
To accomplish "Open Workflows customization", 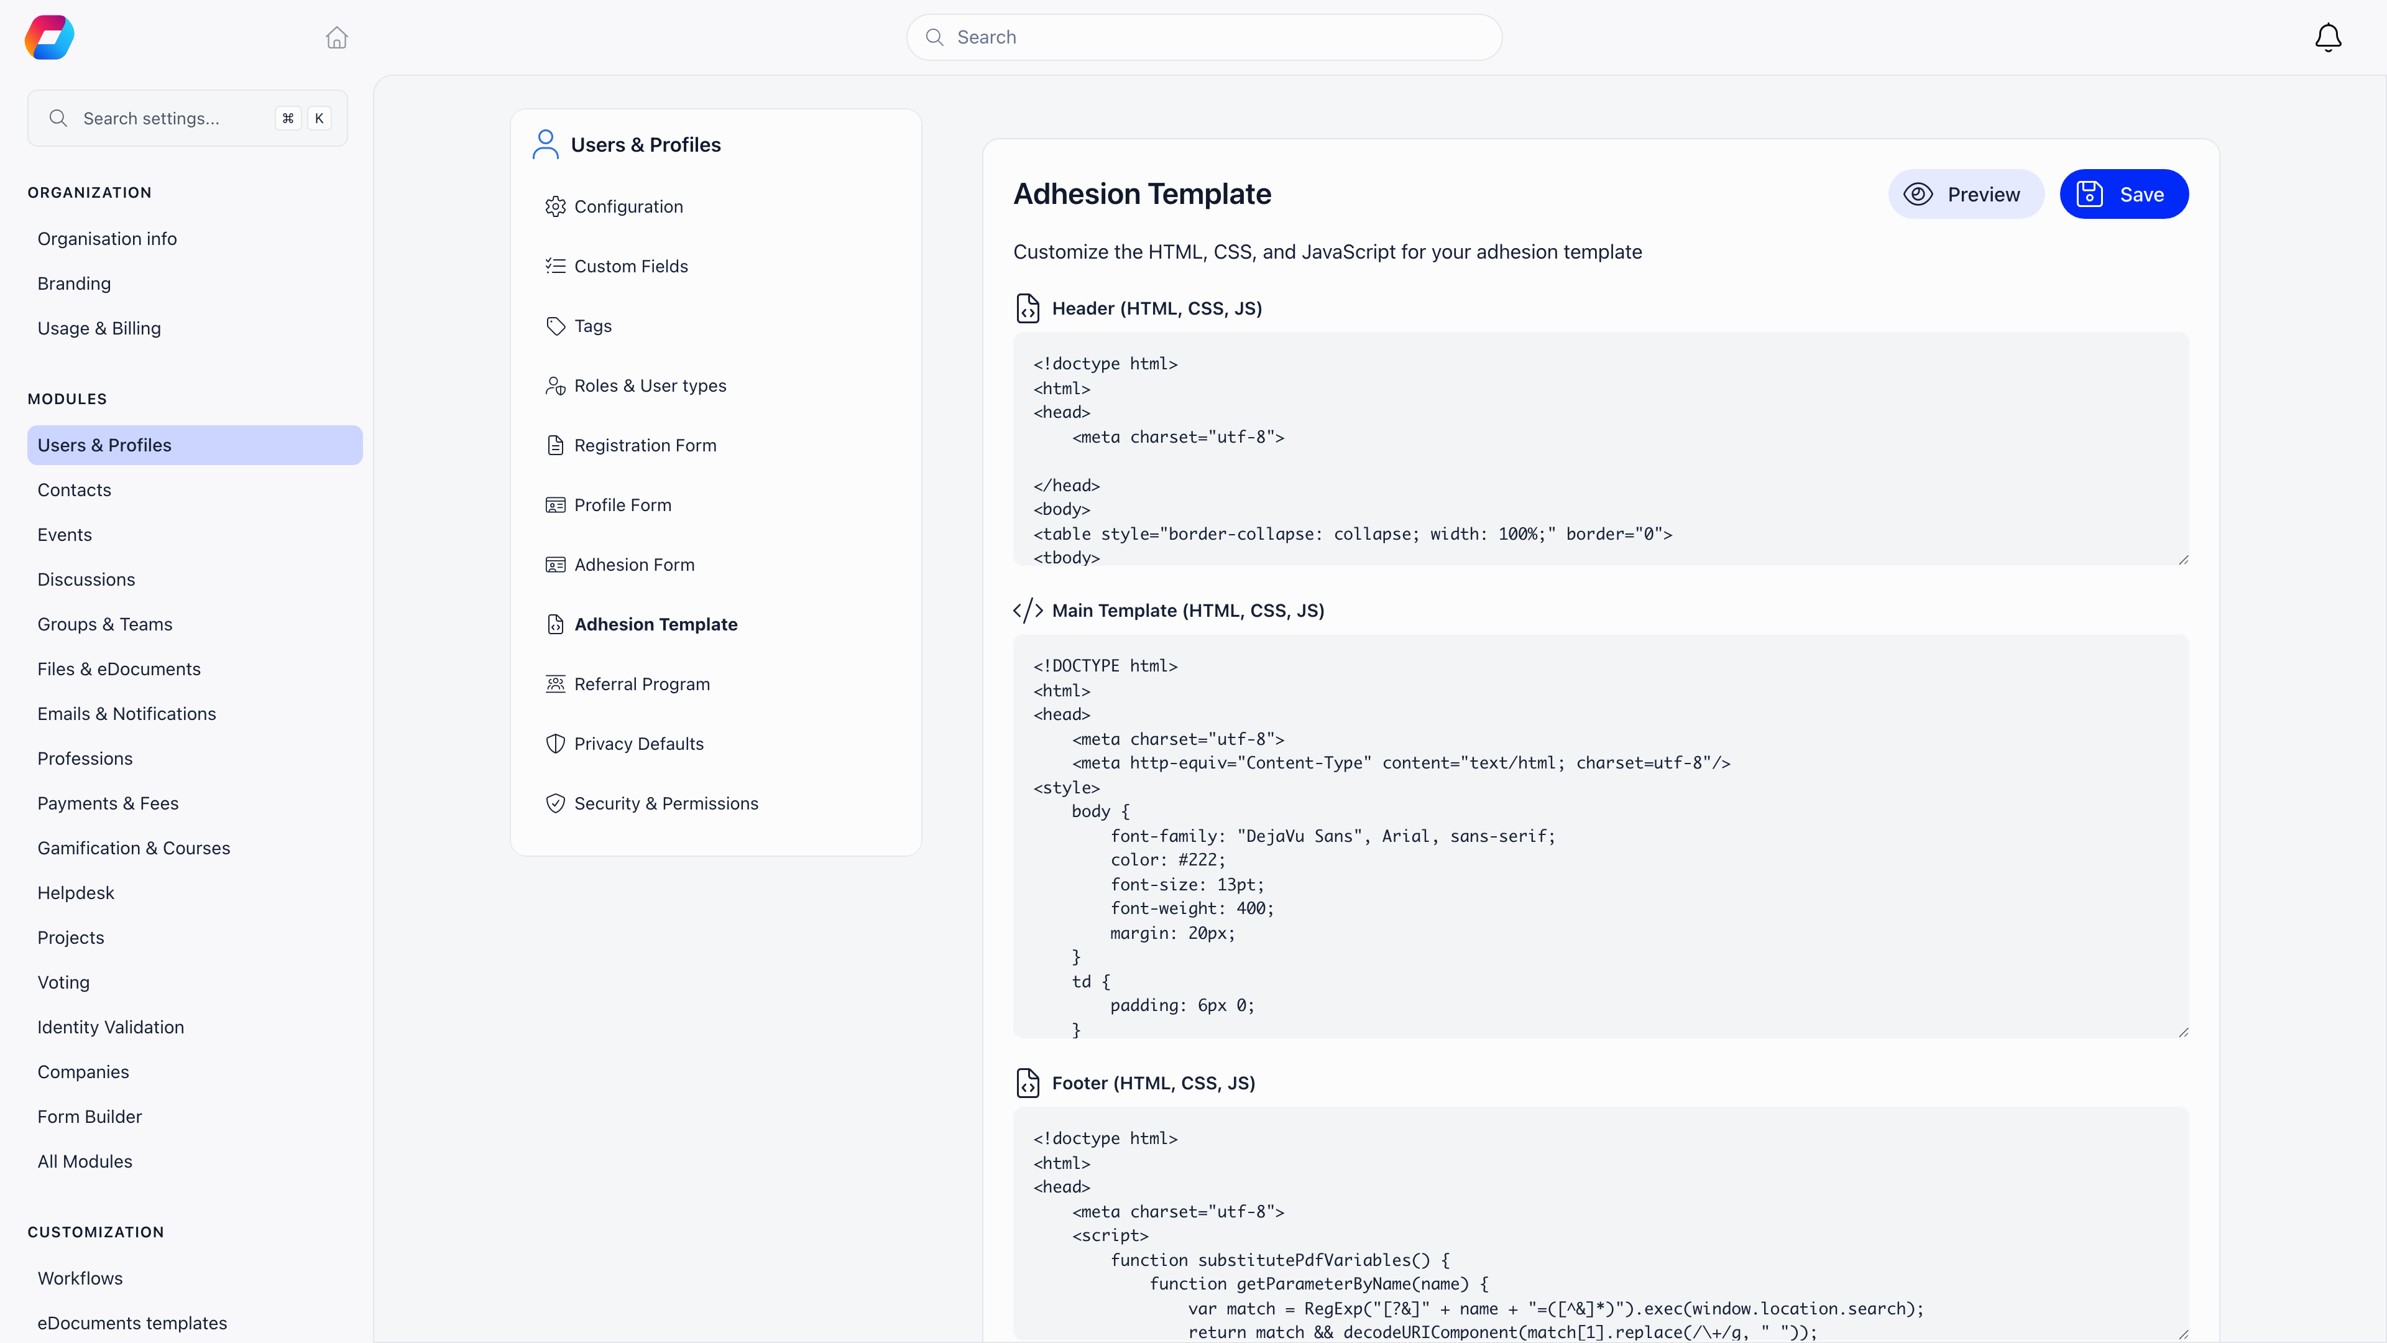I will pyautogui.click(x=80, y=1278).
